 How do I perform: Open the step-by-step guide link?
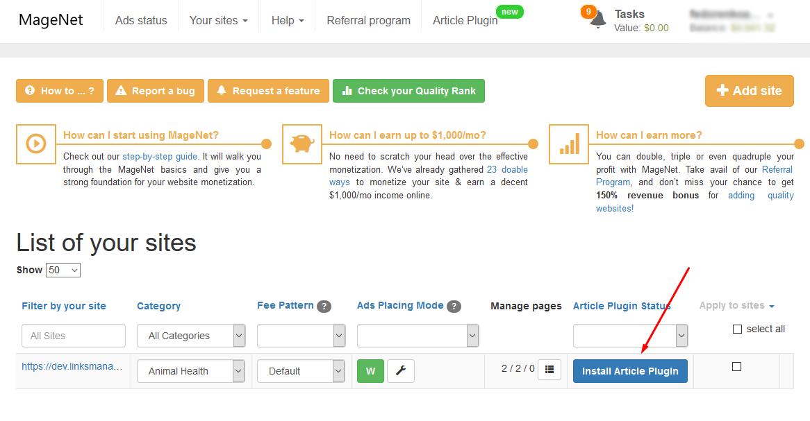click(160, 156)
